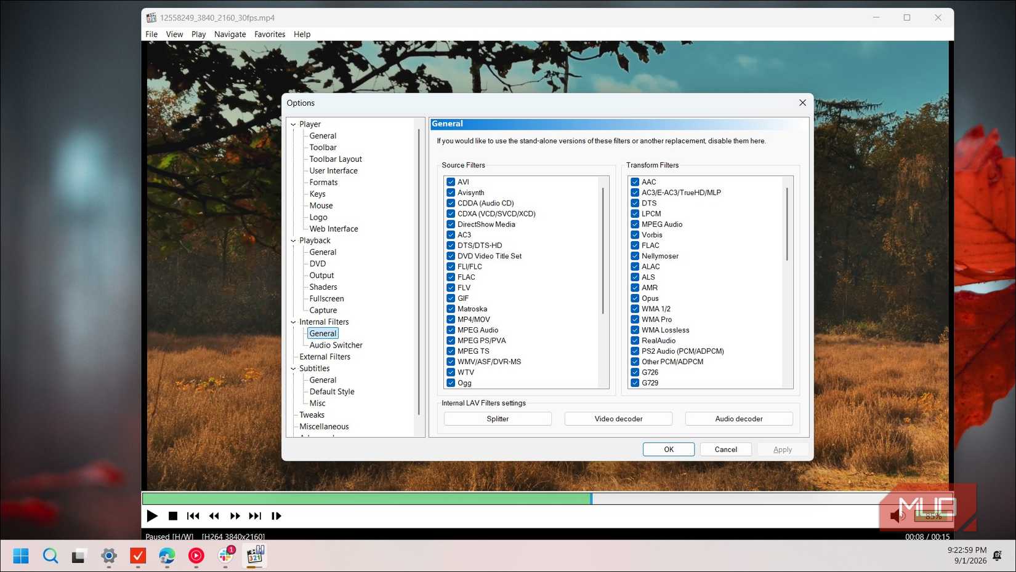Select Web Interface under Player
Viewport: 1016px width, 572px height.
pos(334,229)
